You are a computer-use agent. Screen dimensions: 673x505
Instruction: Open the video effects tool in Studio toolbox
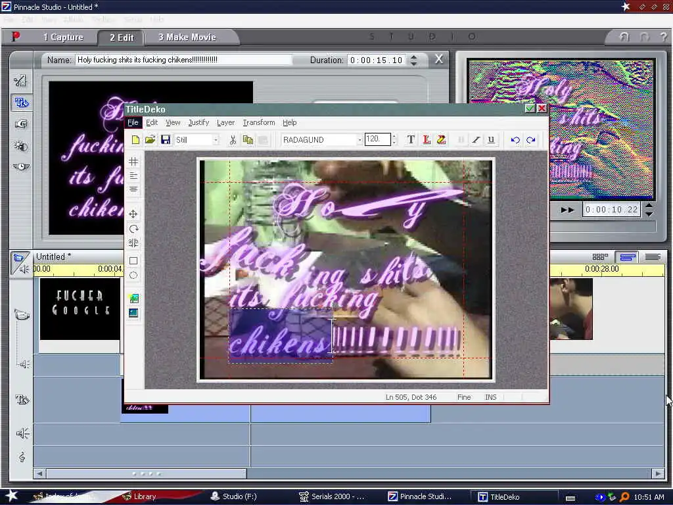click(x=21, y=146)
